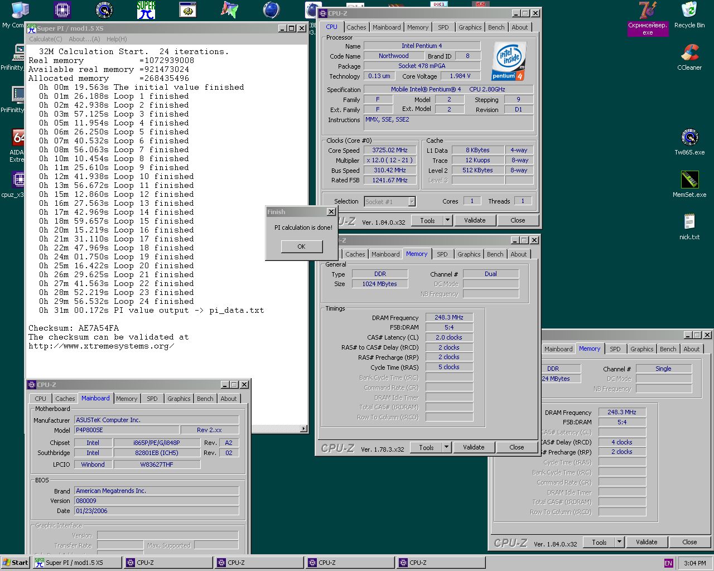Open the About...(A) menu in Super PI
Viewport: 714px width, 571px height.
pos(84,39)
